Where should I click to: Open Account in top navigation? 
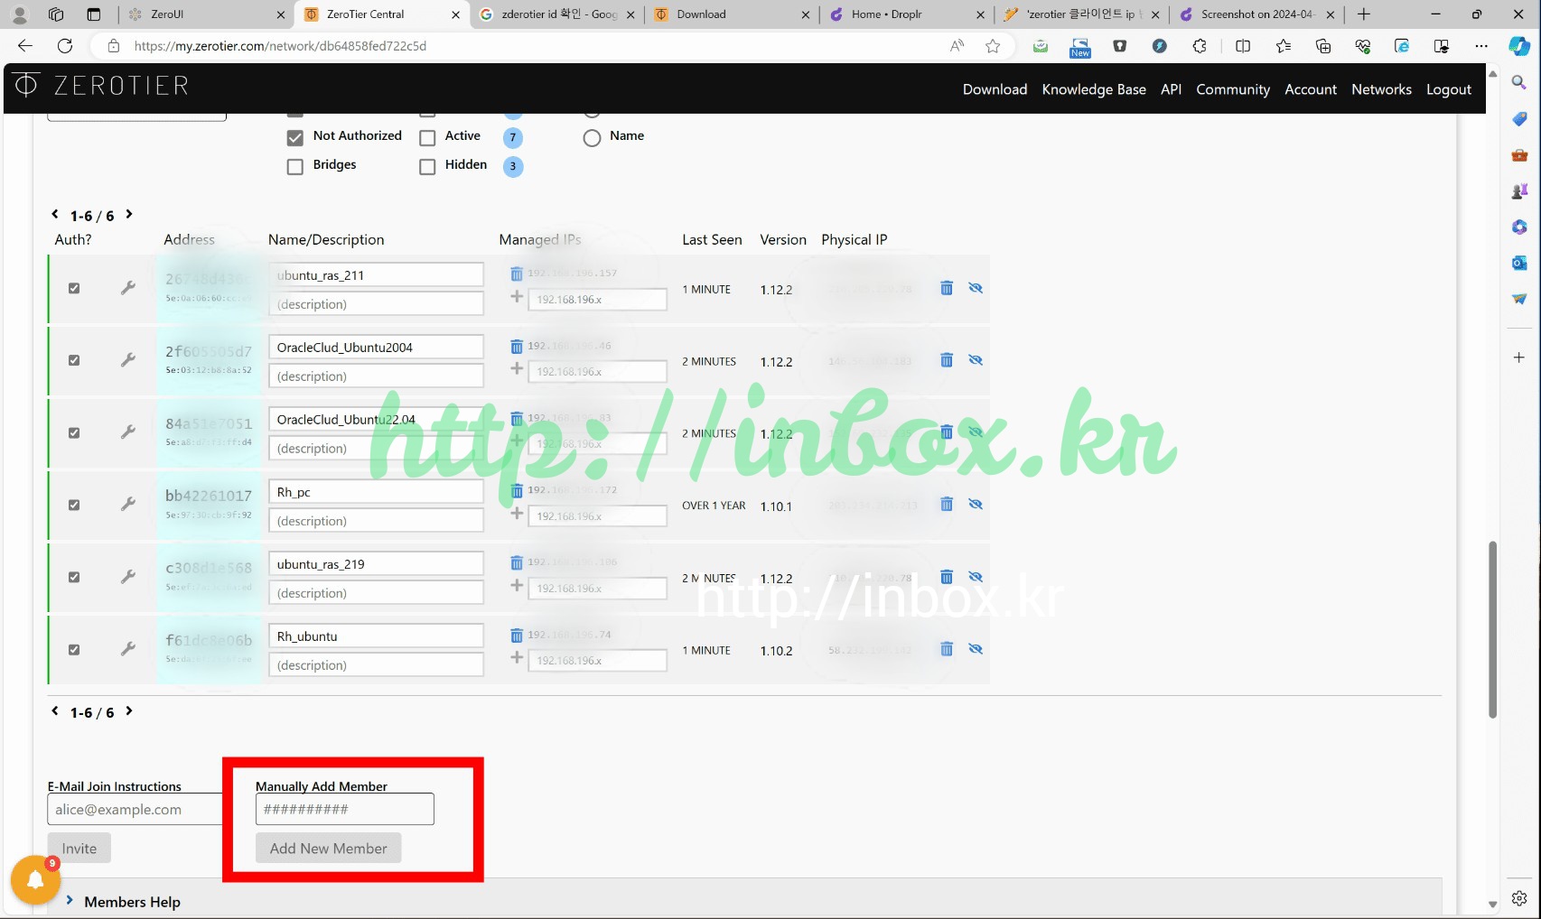(1311, 89)
